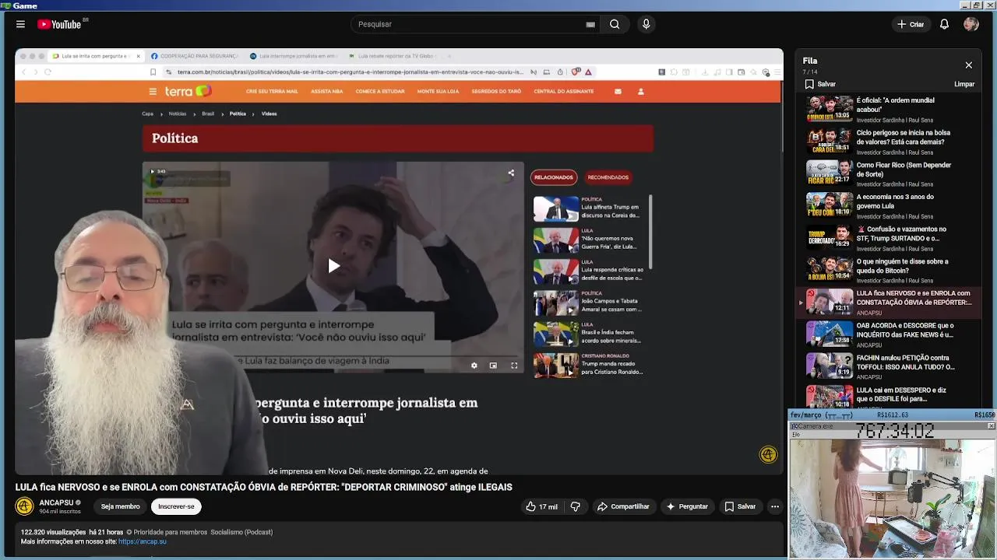This screenshot has height=560, width=997.
Task: Clear the queue with Limpar
Action: pos(964,84)
